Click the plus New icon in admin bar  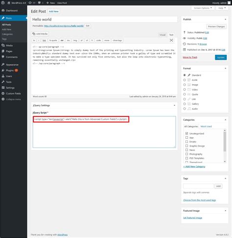[x=47, y=3]
